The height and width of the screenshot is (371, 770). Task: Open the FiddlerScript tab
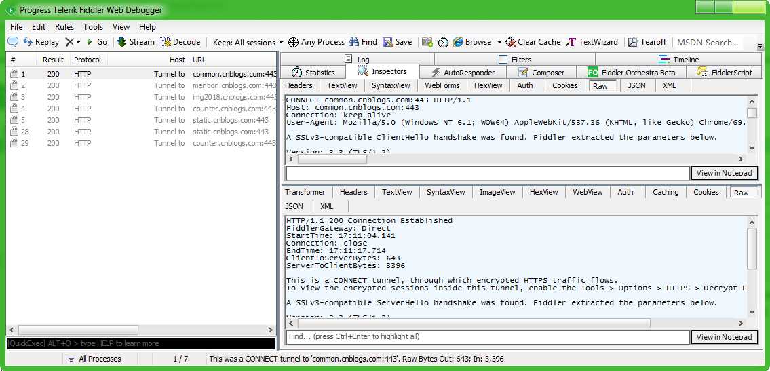(x=725, y=72)
